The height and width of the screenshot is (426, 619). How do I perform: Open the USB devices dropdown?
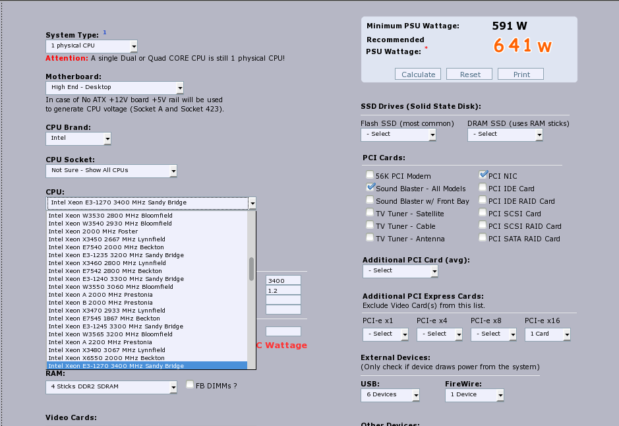pos(390,395)
